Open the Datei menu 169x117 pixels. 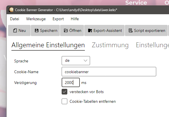point(14,19)
